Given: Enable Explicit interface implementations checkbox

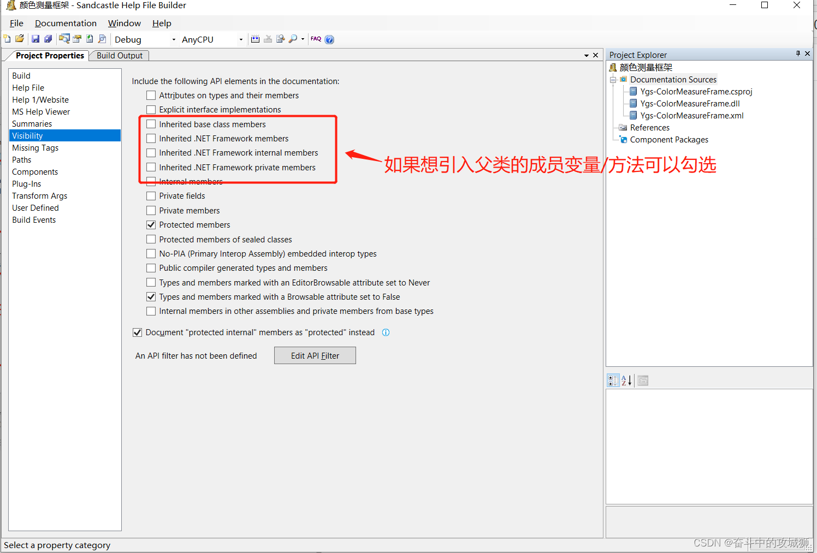Looking at the screenshot, I should [151, 110].
